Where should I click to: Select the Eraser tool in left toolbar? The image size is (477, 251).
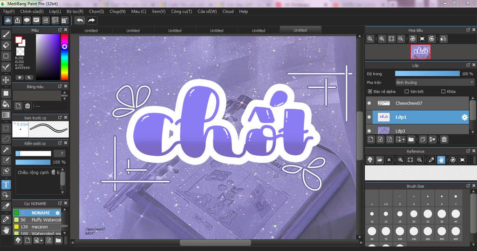(x=6, y=45)
